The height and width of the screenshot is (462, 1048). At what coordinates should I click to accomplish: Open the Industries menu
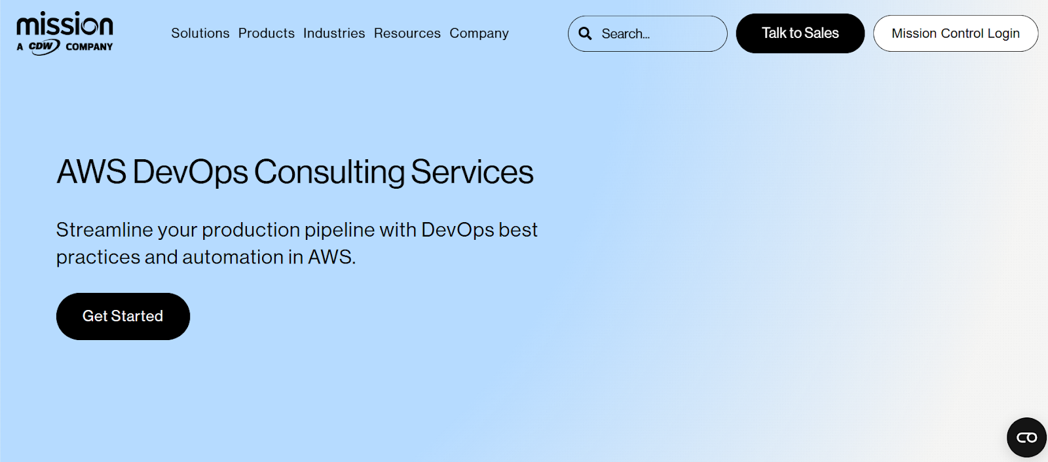pos(334,33)
